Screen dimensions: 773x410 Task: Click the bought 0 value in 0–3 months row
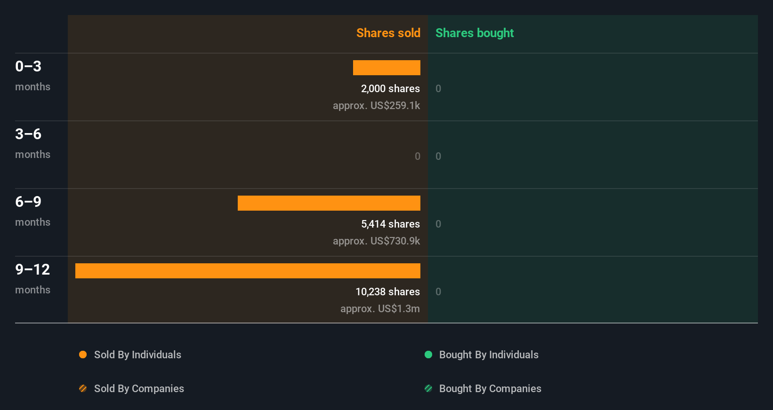(x=438, y=88)
